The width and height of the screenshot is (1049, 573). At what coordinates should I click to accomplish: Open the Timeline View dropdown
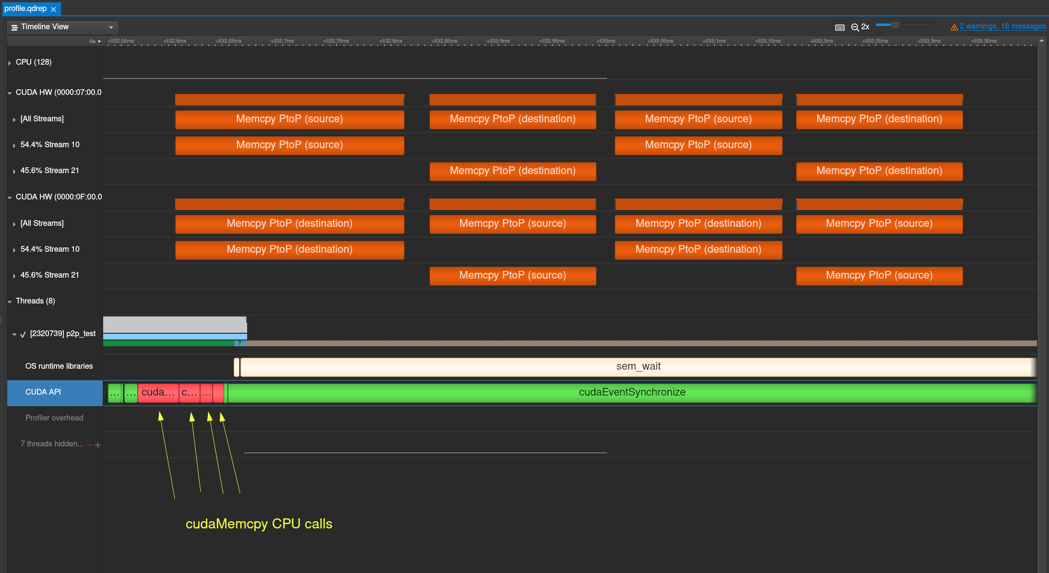[x=111, y=27]
